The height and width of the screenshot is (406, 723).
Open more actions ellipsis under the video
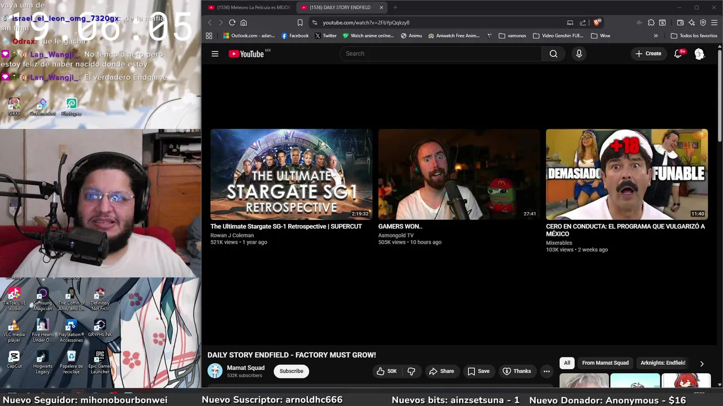(546, 371)
